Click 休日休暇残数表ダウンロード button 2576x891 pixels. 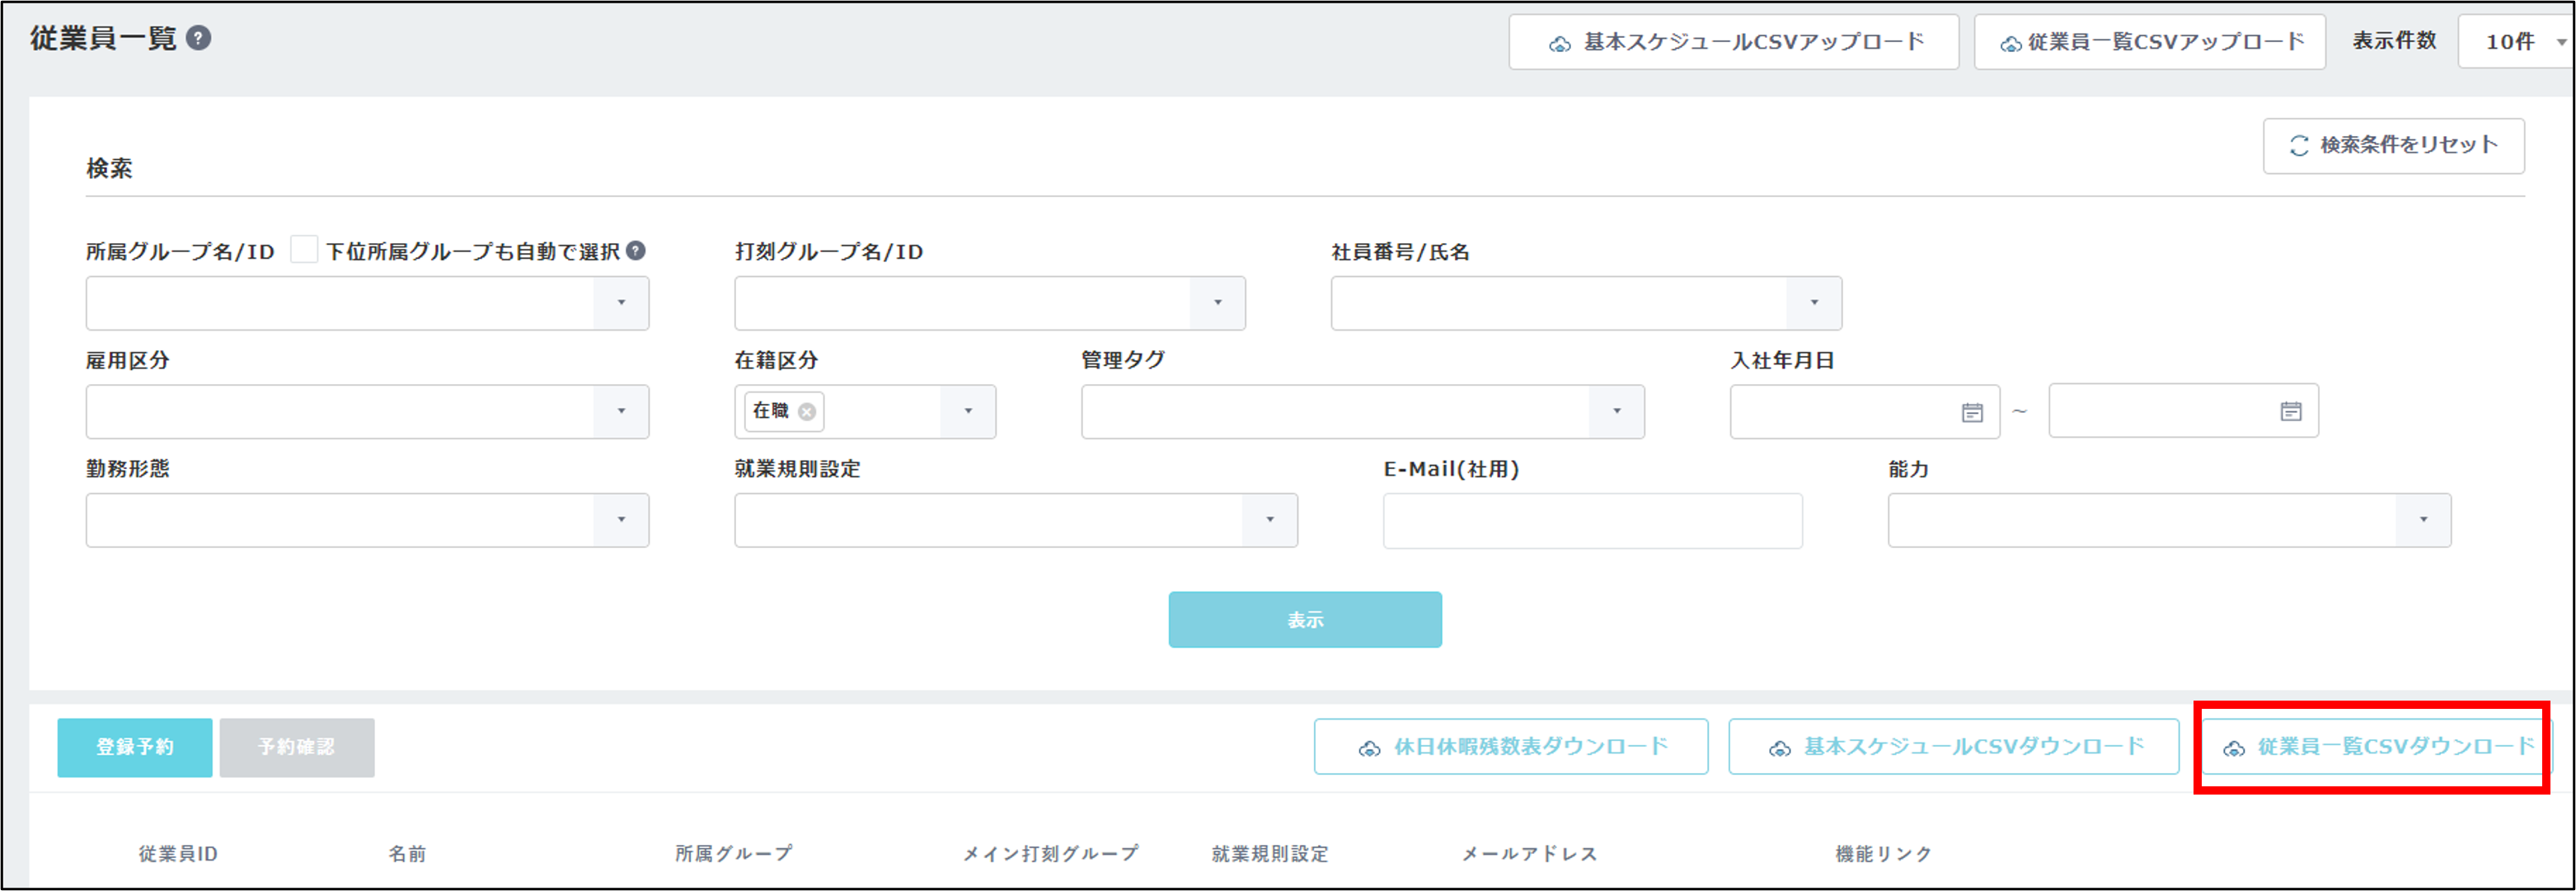(1510, 747)
